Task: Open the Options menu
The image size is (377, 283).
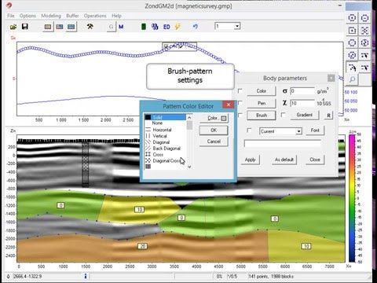Action: tap(27, 16)
